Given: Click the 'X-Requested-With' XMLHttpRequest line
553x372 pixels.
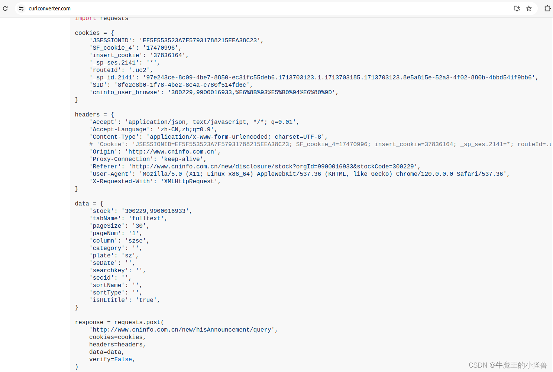Looking at the screenshot, I should (x=155, y=181).
